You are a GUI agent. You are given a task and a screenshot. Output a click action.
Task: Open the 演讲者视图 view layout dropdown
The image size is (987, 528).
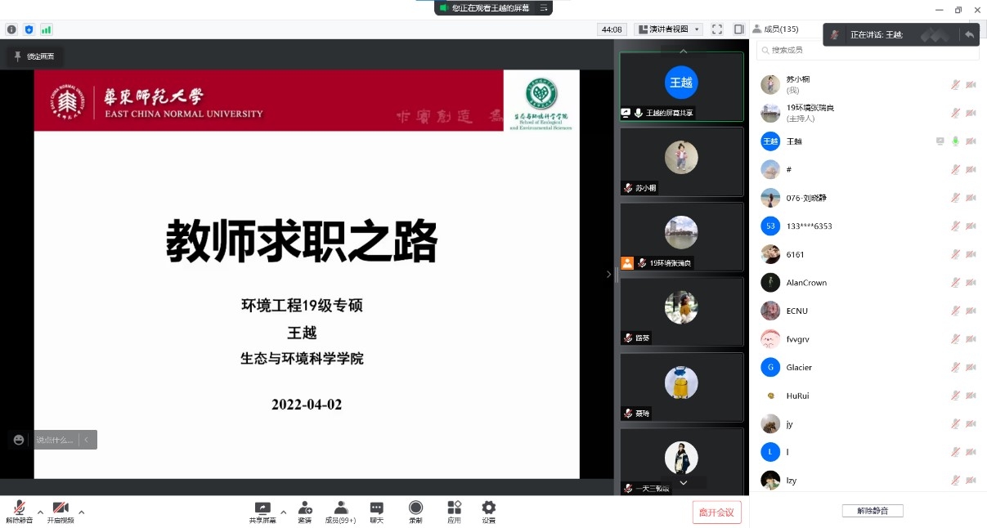tap(668, 29)
